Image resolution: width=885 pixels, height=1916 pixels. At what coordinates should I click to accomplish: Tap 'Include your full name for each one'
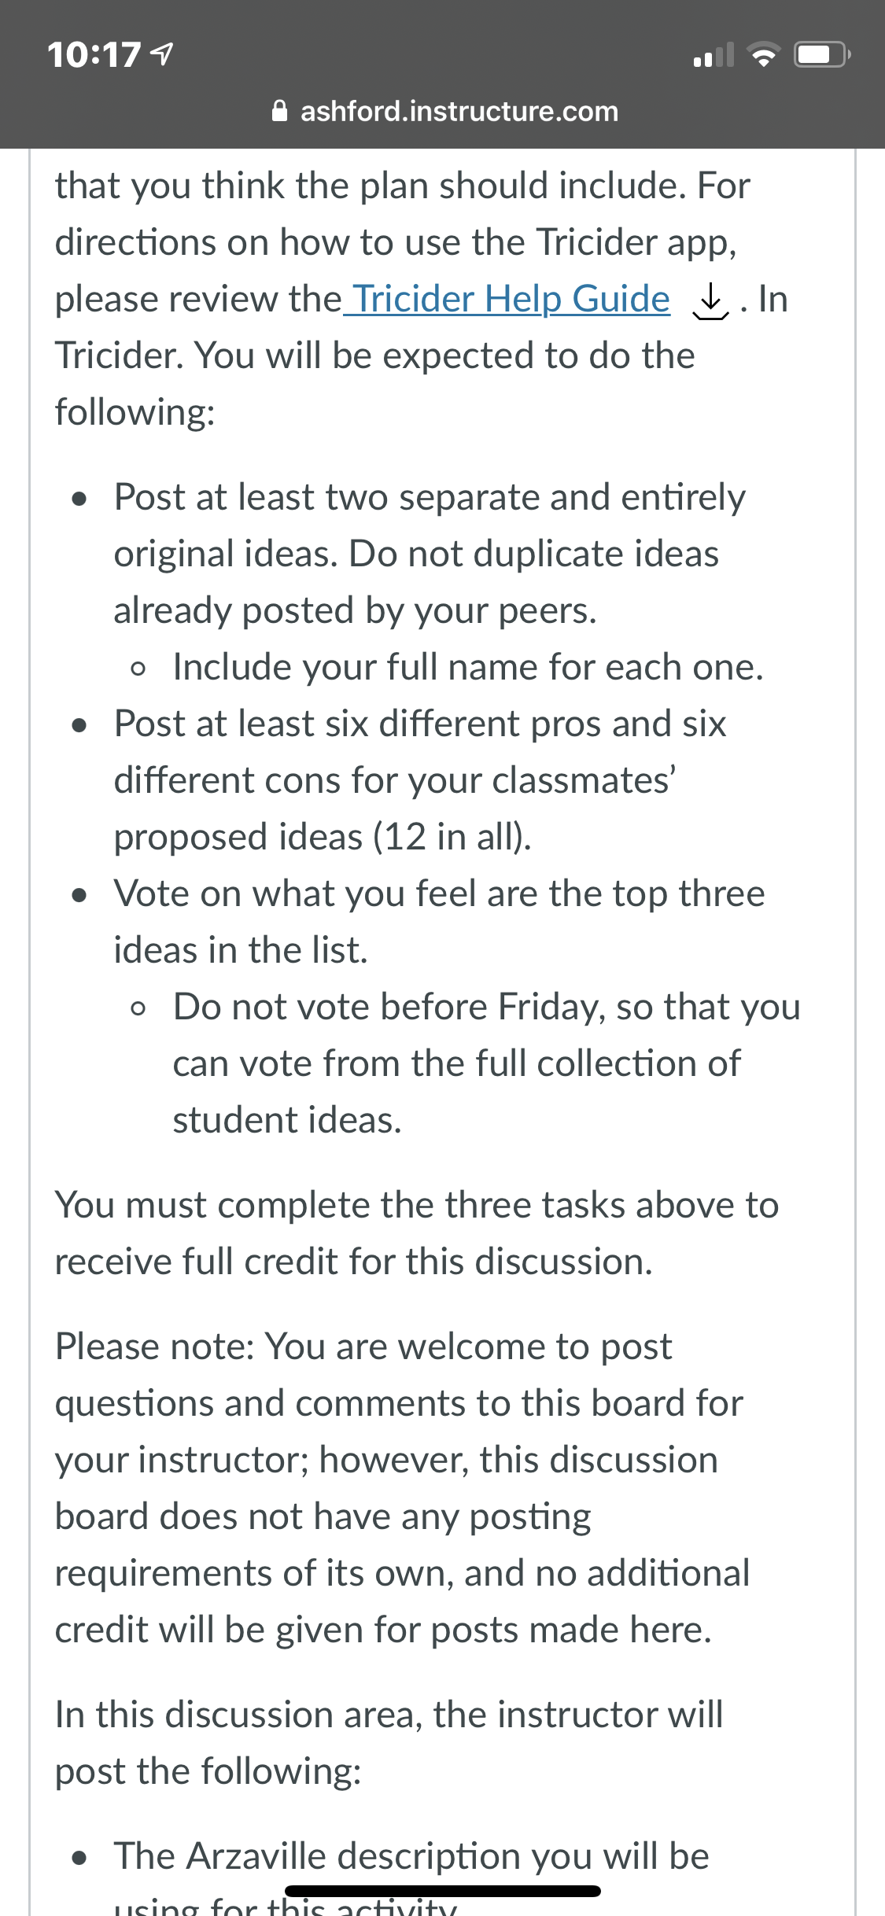point(468,667)
